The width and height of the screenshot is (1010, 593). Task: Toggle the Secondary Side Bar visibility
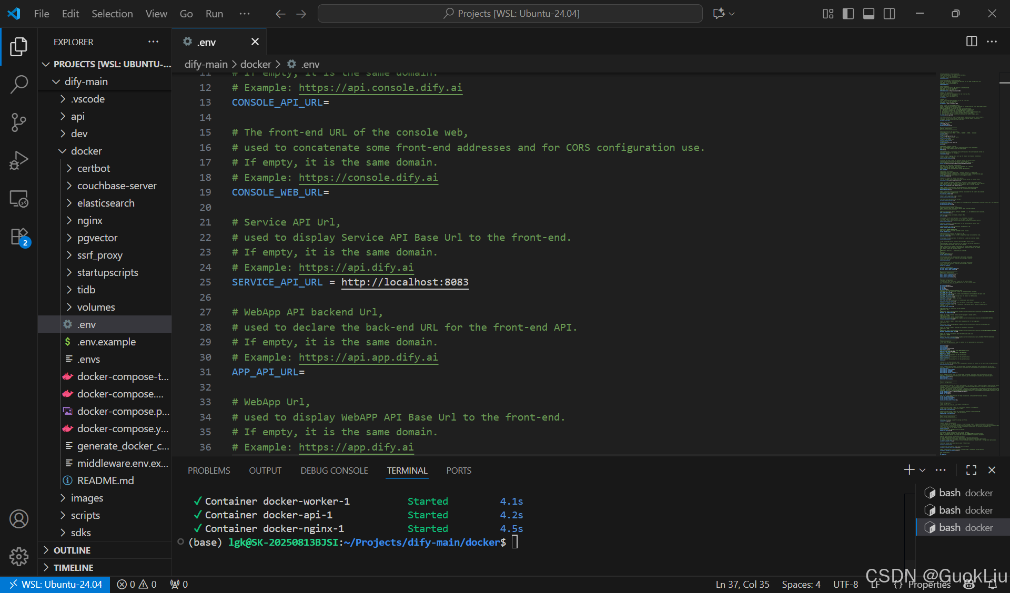[889, 14]
